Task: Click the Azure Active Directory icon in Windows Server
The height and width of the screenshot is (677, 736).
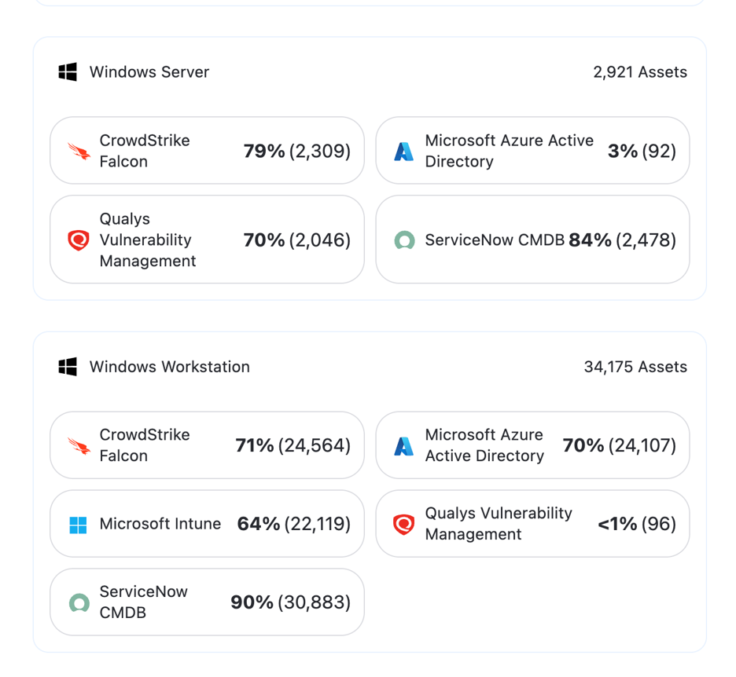Action: (403, 151)
